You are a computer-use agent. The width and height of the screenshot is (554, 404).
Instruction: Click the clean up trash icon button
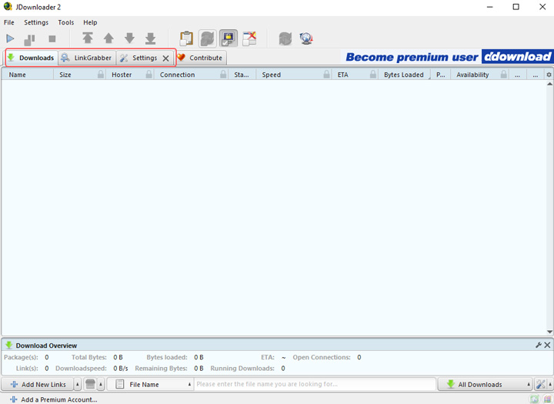91,384
